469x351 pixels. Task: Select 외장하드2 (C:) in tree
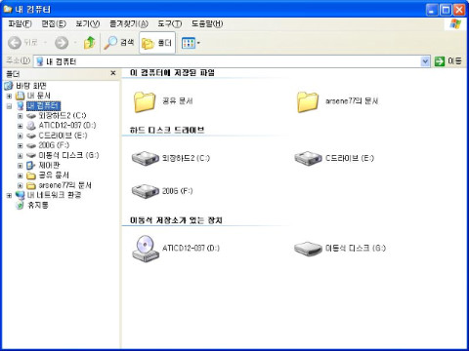(x=63, y=115)
